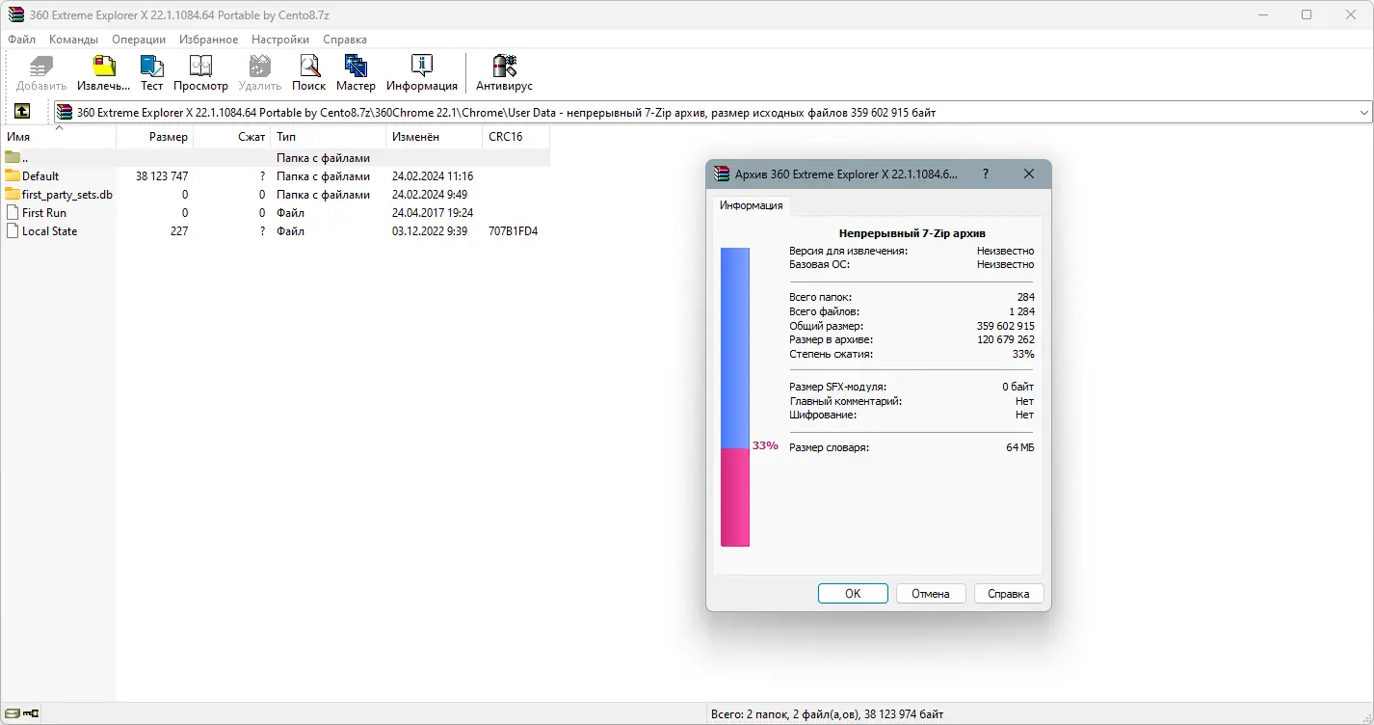Open the Default folder
1374x725 pixels.
[42, 175]
